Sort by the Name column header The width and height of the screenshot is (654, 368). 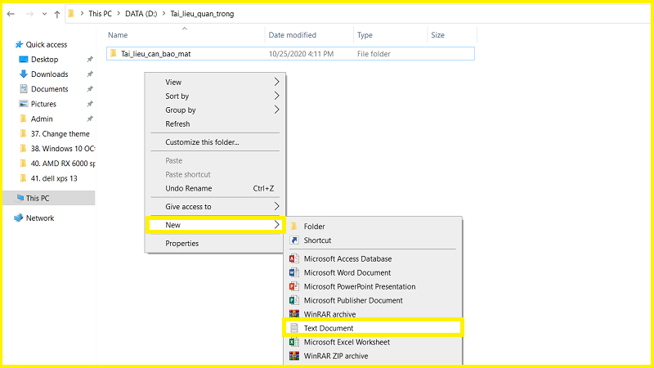tap(118, 35)
